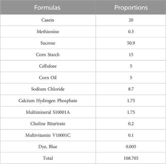Click the Dye proportion value 0.005
Viewport: 166px width, 164px height.
coord(131,147)
